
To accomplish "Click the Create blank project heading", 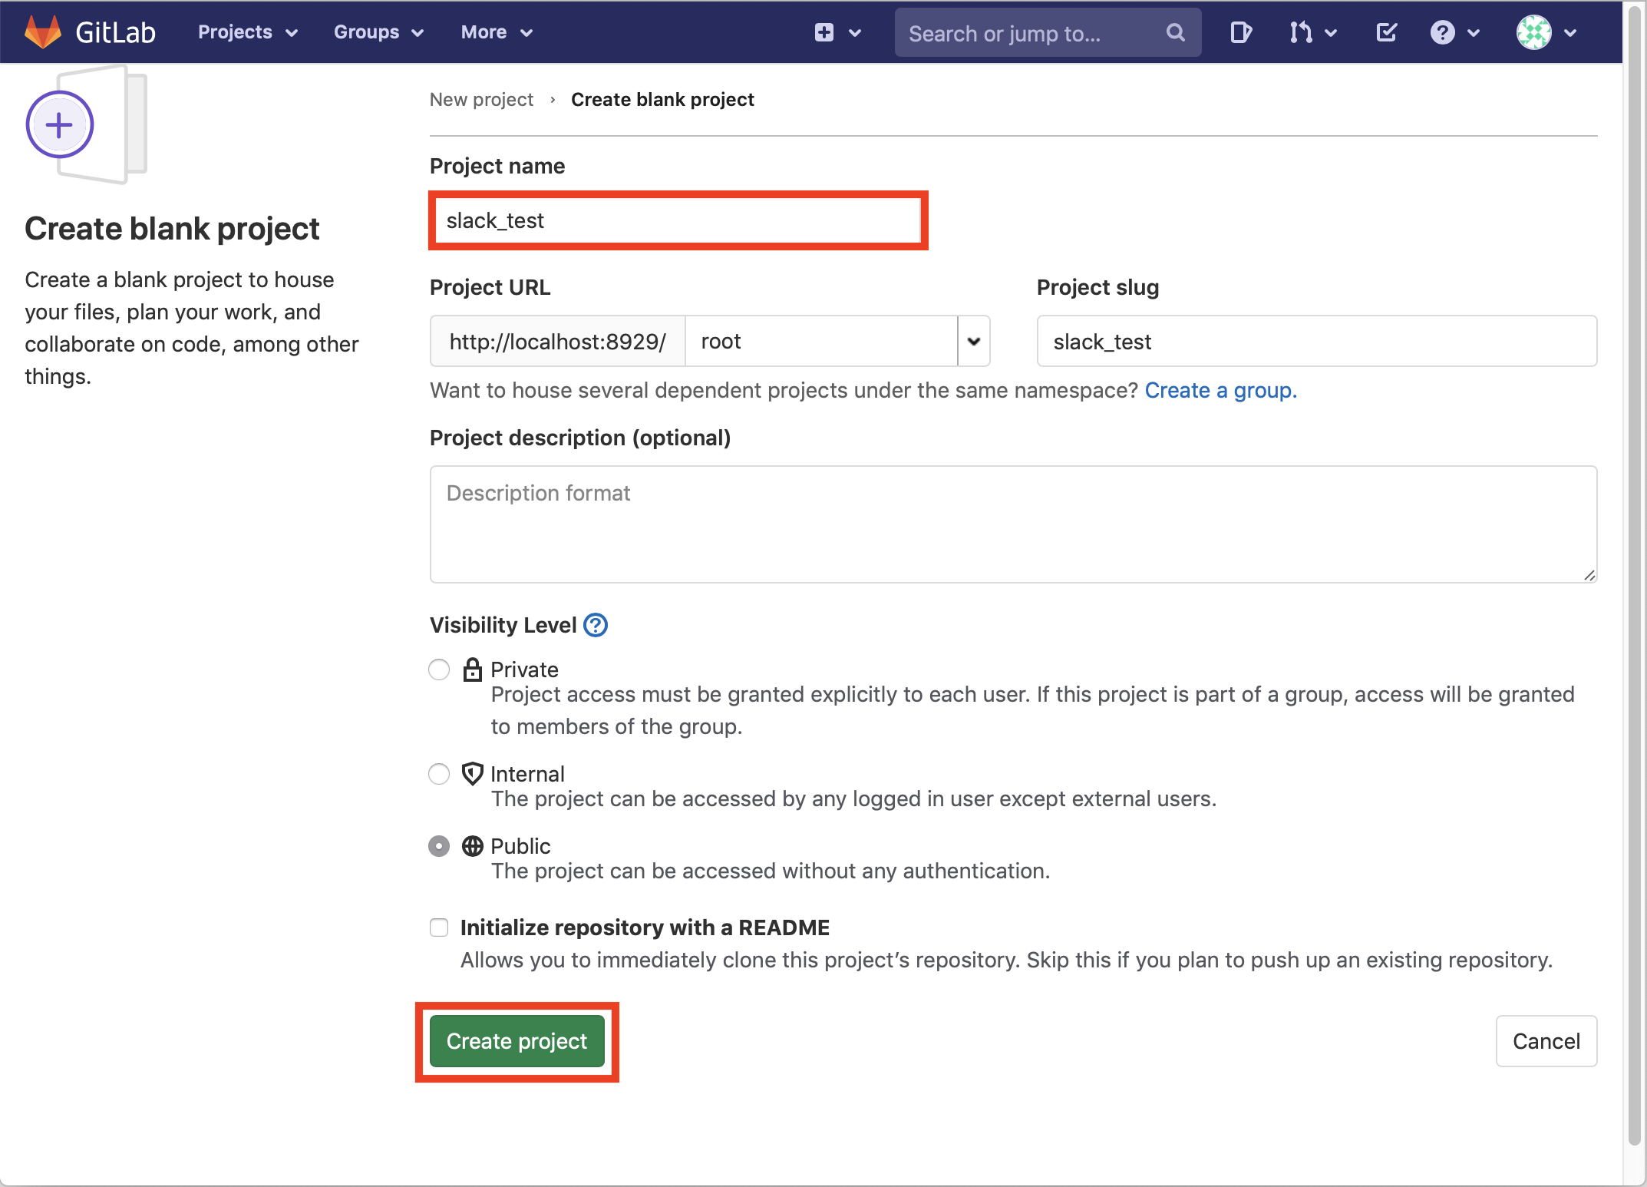I will coord(172,229).
